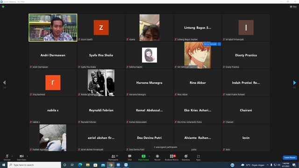The height and width of the screenshot is (168, 299).
Task: Select levin participant tile
Action: click(246, 138)
